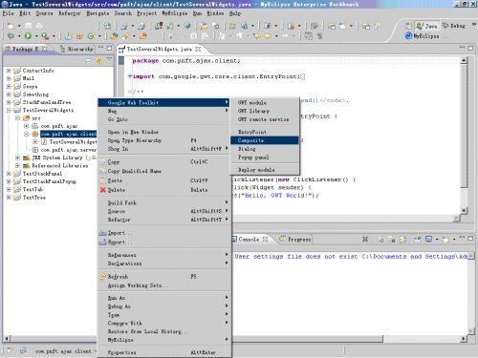Click the green Run toolbar icon
Viewport: 478px width, 358px height.
[x=28, y=36]
